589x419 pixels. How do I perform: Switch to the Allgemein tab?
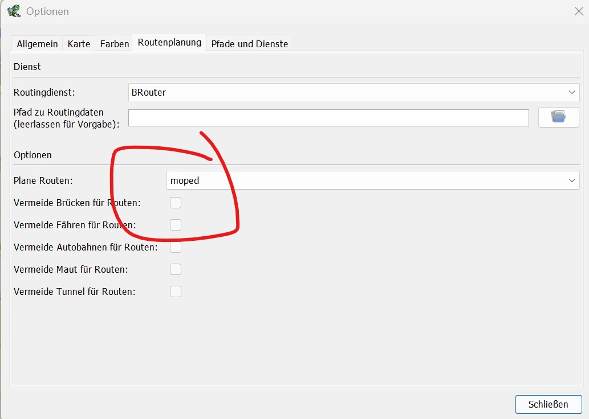click(37, 44)
